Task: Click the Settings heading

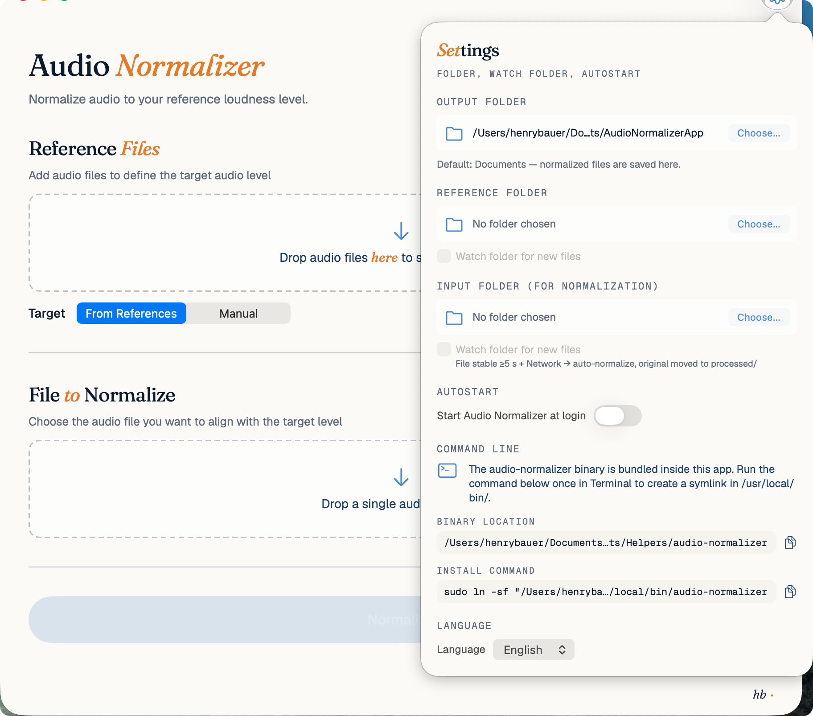Action: 468,50
